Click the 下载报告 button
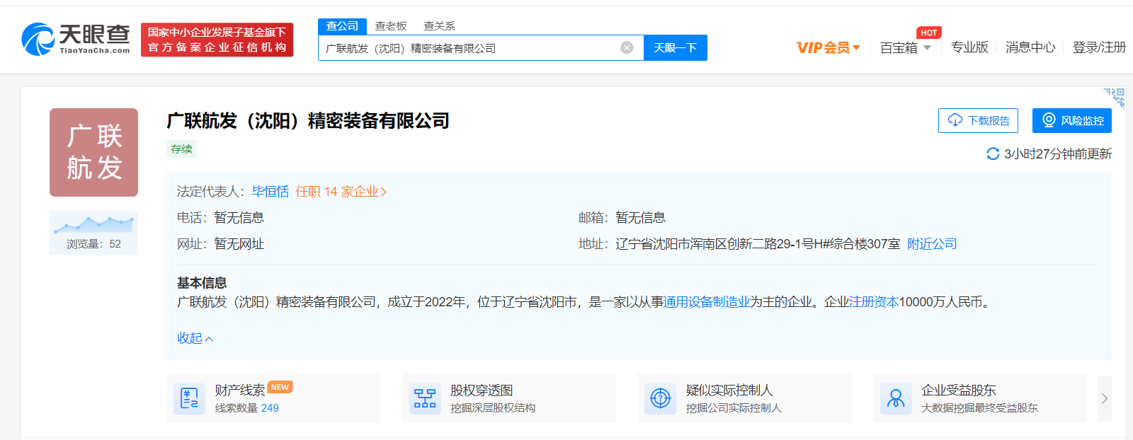The height and width of the screenshot is (440, 1133). click(978, 120)
